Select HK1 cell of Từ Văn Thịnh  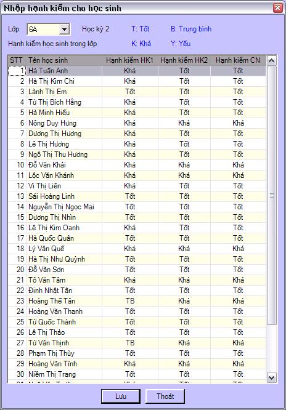click(130, 343)
